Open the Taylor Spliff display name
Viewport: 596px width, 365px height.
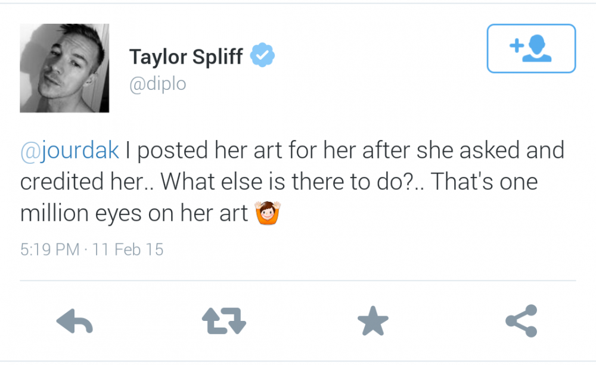coord(186,57)
